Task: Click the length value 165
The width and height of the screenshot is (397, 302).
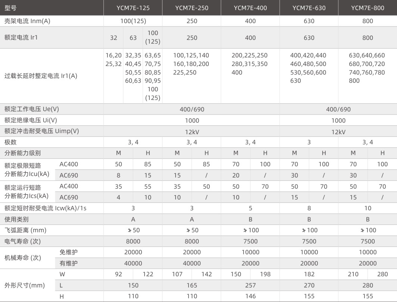Action: pyautogui.click(x=192, y=285)
